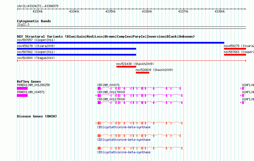Select the CBS NM_001178009 magenta gene glyph

click(139, 95)
